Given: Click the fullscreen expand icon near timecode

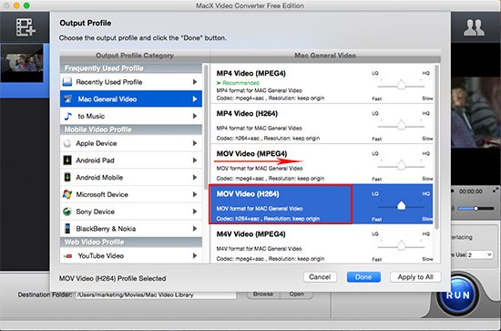Looking at the screenshot, I should 496,190.
